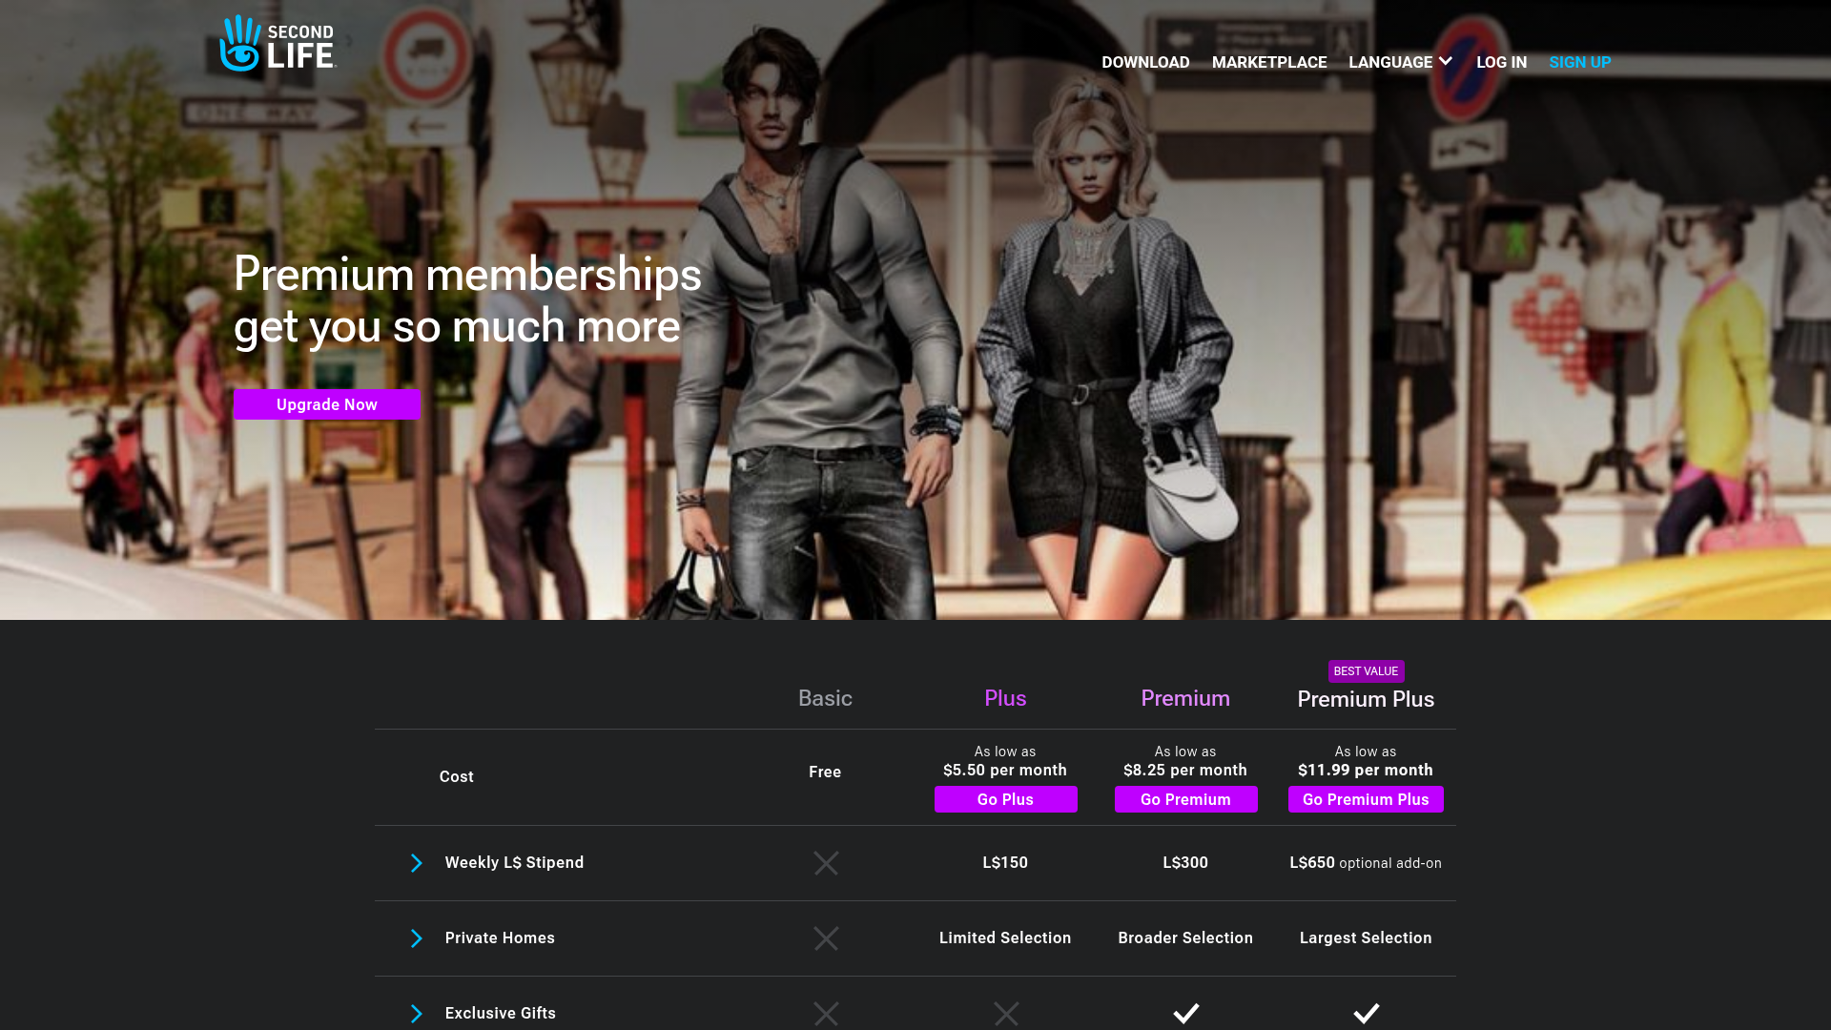Click the L$150 stipend value

(1005, 862)
